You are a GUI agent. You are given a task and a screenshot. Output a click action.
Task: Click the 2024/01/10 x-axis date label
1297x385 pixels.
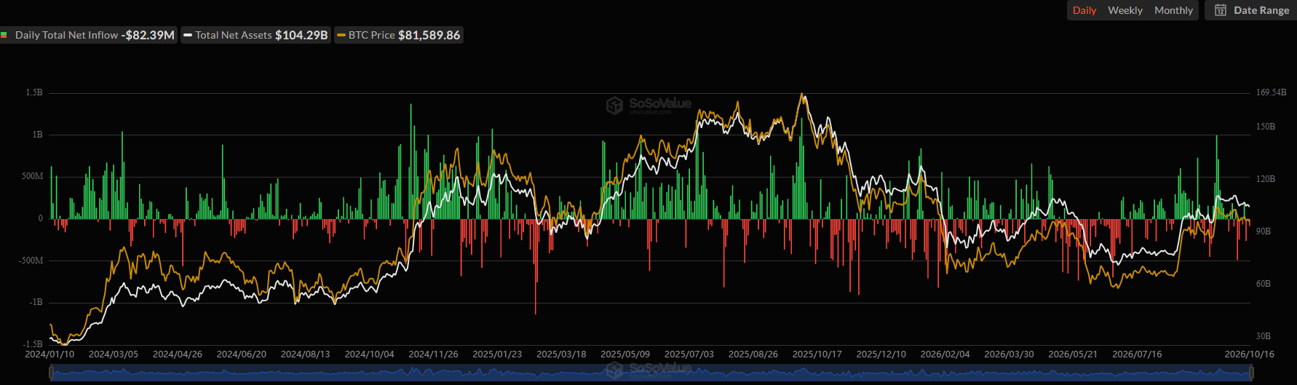(x=49, y=354)
